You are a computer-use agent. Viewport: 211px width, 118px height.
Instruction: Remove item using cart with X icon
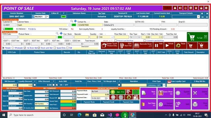pyautogui.click(x=192, y=46)
